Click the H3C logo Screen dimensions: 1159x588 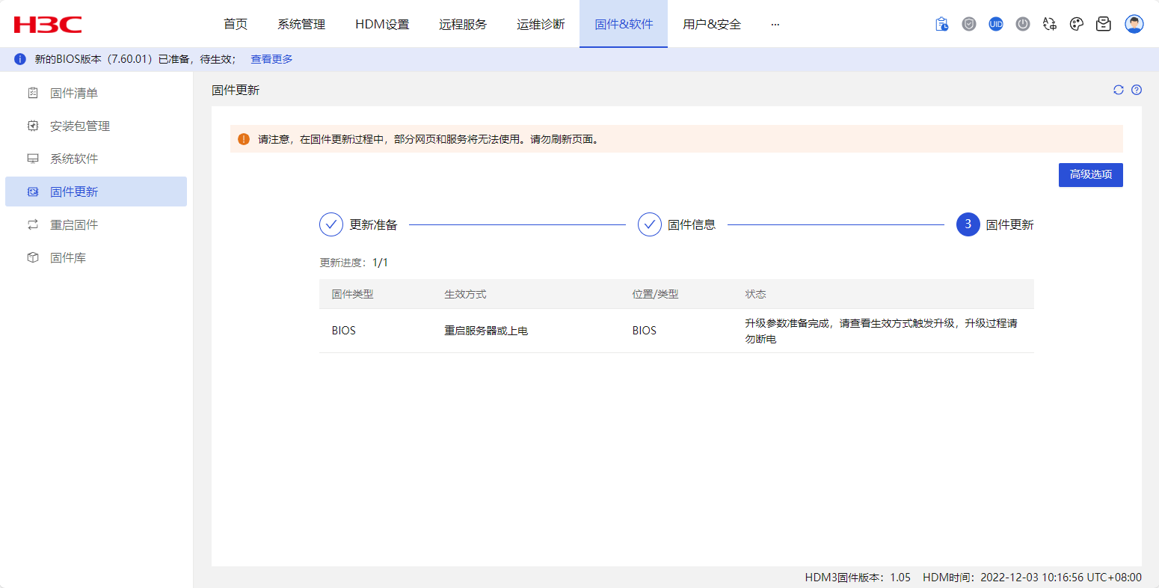[48, 25]
